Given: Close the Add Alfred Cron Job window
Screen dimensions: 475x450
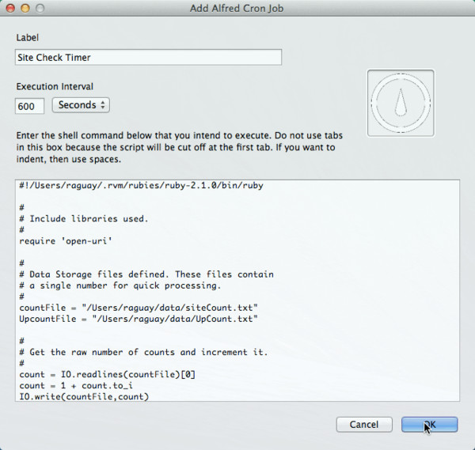Looking at the screenshot, I should 10,8.
